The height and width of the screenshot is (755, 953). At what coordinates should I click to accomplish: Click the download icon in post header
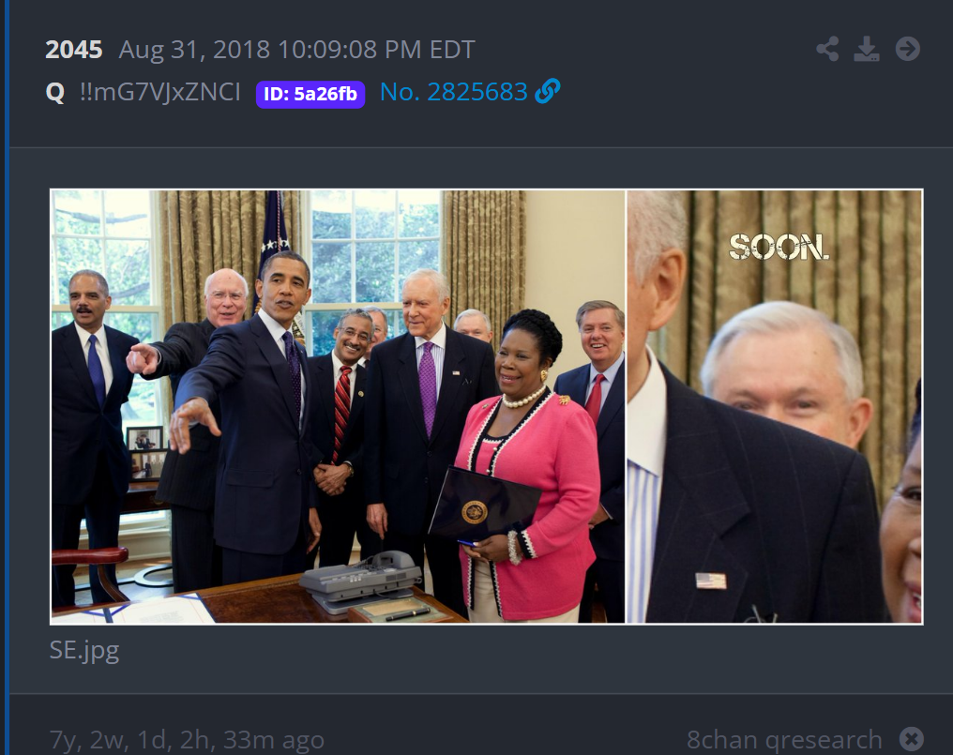click(x=867, y=49)
